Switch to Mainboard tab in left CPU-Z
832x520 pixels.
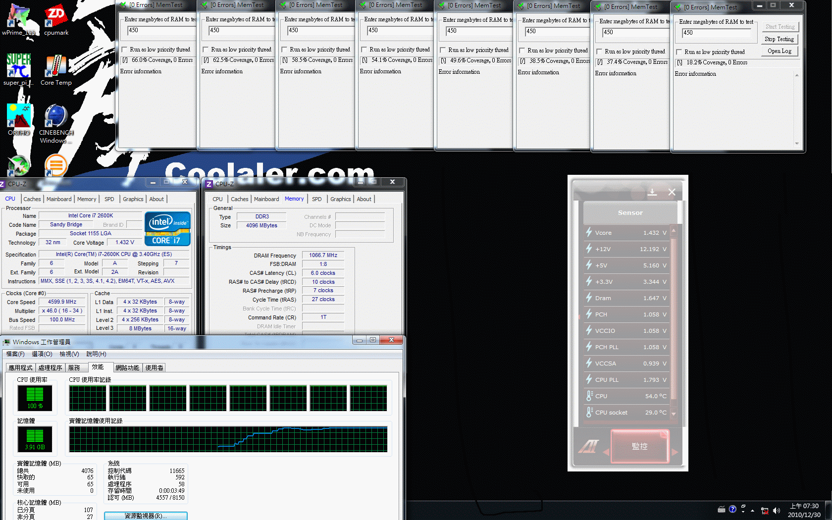pos(59,199)
